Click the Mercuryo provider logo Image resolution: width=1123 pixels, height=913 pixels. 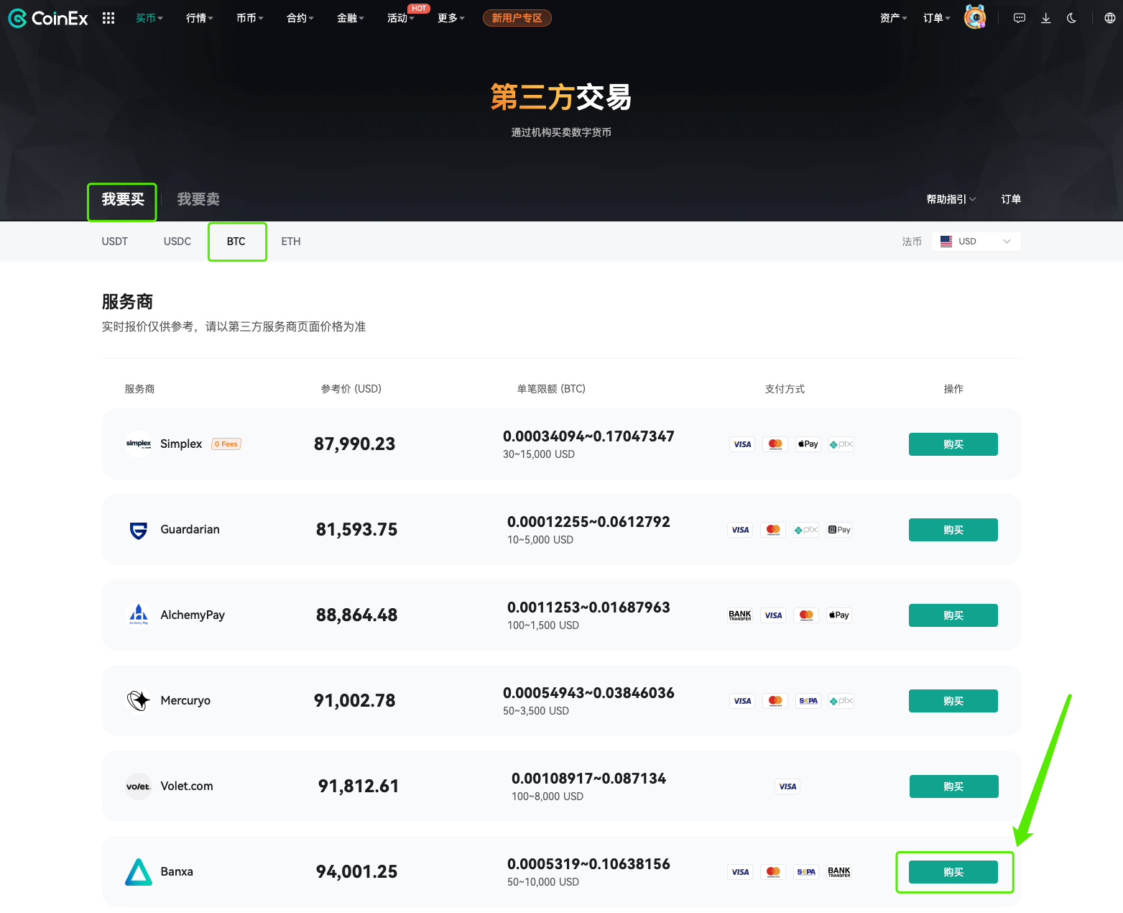[x=139, y=700]
